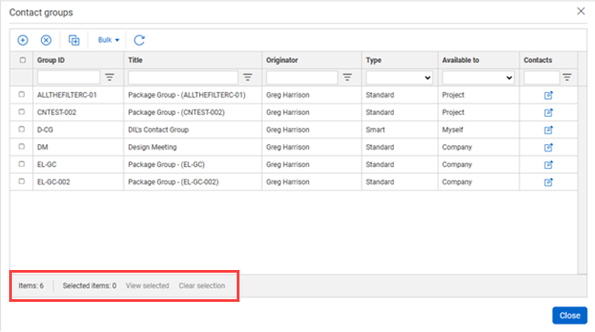
Task: Check the ALLTHEFILTERC-01 row checkbox
Action: pos(22,94)
